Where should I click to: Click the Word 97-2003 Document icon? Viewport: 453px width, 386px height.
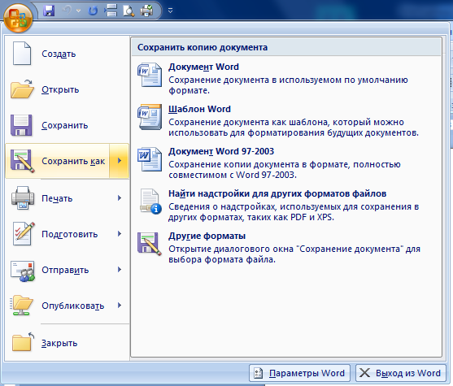(150, 159)
